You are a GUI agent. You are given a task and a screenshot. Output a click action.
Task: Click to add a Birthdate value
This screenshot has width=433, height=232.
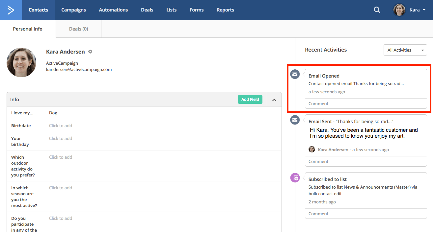coord(61,126)
